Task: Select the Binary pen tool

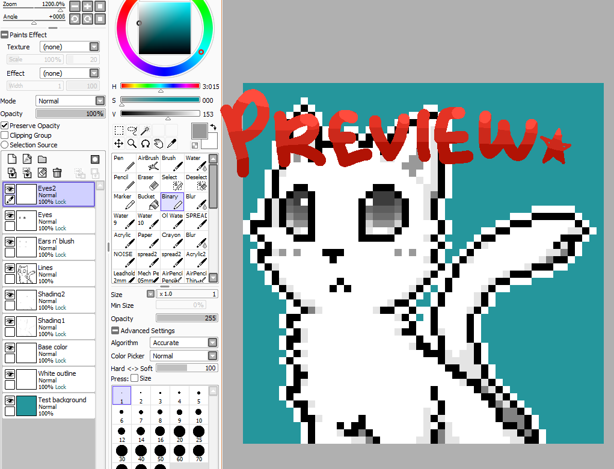Action: pyautogui.click(x=172, y=201)
